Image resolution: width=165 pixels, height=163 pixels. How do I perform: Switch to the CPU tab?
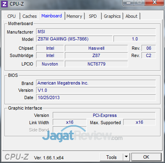(11, 16)
